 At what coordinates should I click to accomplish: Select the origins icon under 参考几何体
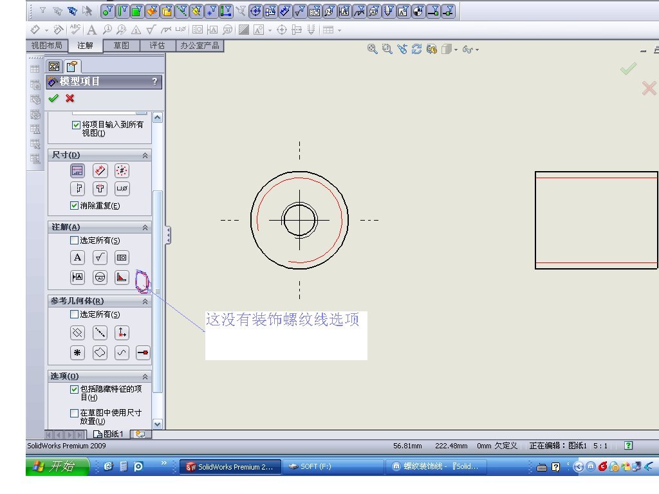pos(122,333)
